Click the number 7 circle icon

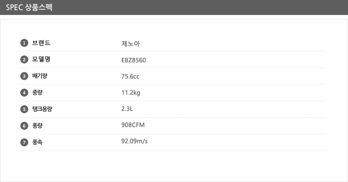coord(24,142)
